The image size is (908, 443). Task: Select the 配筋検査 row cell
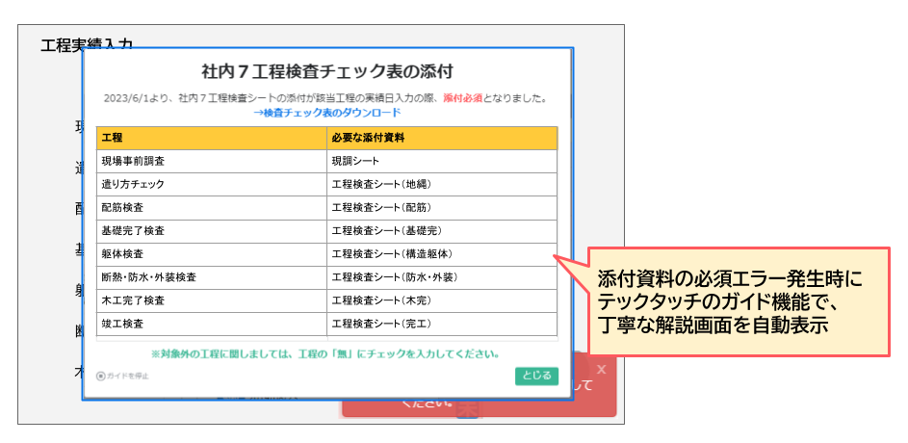[211, 207]
